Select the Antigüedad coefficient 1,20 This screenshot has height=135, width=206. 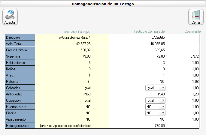pyautogui.click(x=195, y=94)
